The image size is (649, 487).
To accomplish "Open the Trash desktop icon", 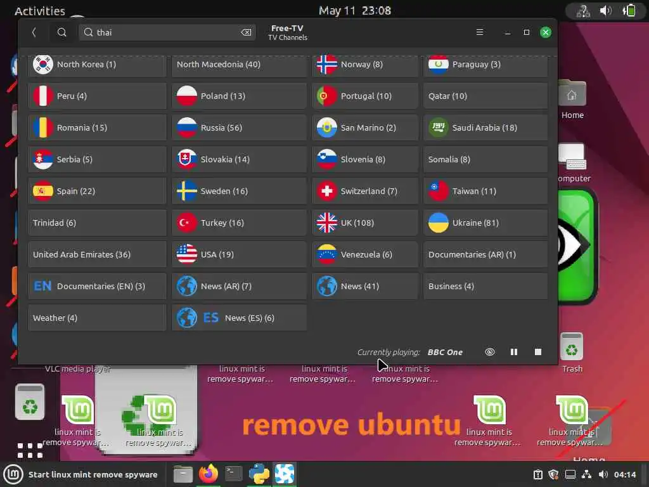I will [572, 353].
